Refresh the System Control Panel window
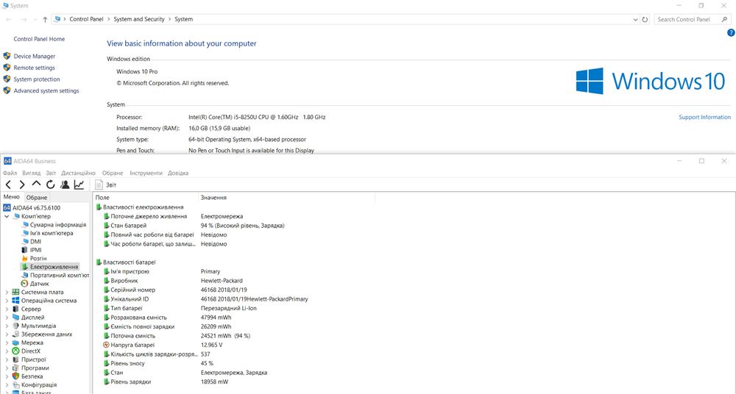Screen dimensions: 736x394 pyautogui.click(x=645, y=19)
